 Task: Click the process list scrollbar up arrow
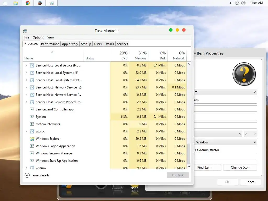tap(189, 64)
